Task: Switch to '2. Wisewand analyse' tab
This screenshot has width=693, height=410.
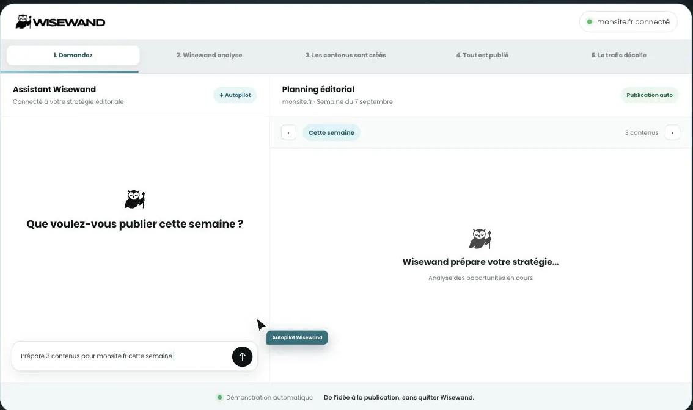Action: pos(209,55)
